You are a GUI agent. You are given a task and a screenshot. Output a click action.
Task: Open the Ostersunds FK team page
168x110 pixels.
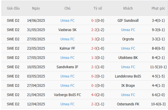coord(128,104)
